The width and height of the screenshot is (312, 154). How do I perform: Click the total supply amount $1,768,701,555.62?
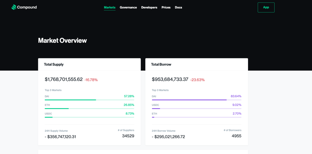(64, 79)
